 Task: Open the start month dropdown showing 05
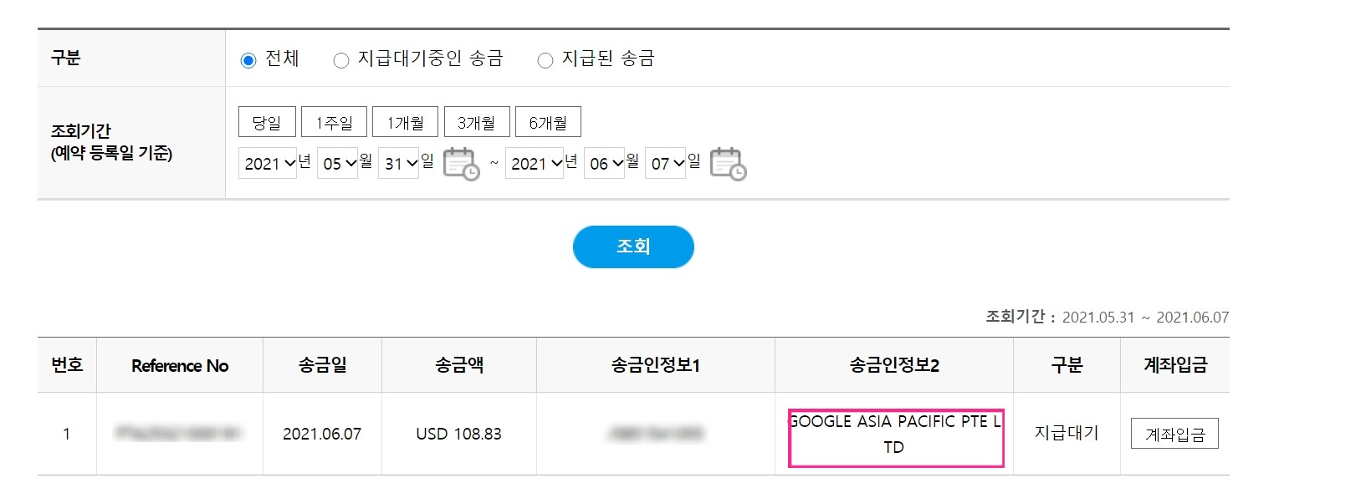click(336, 164)
